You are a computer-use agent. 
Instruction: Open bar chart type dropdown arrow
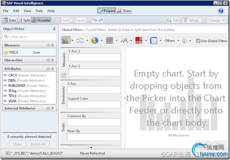[72, 41]
